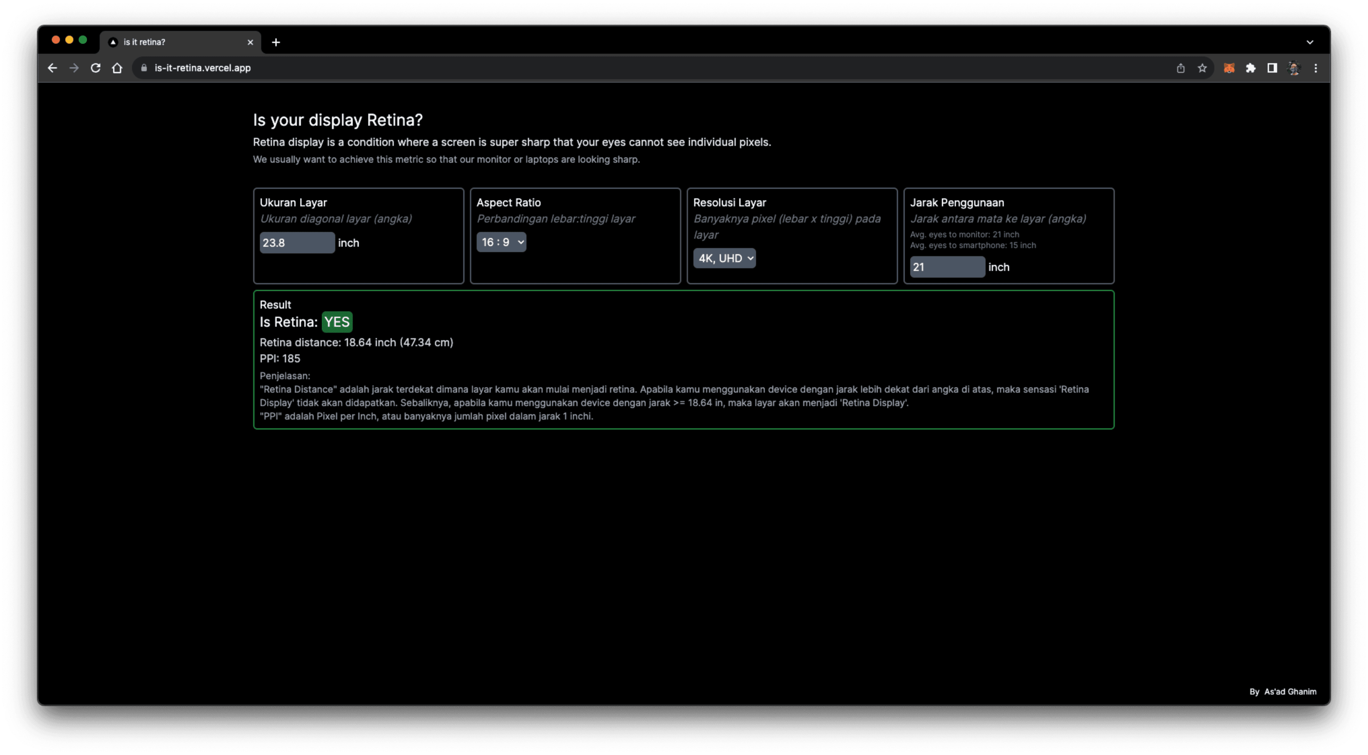View site info via the lock icon
Image resolution: width=1368 pixels, height=755 pixels.
click(x=144, y=68)
